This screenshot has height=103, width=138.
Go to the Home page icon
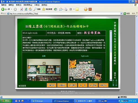point(30,9)
